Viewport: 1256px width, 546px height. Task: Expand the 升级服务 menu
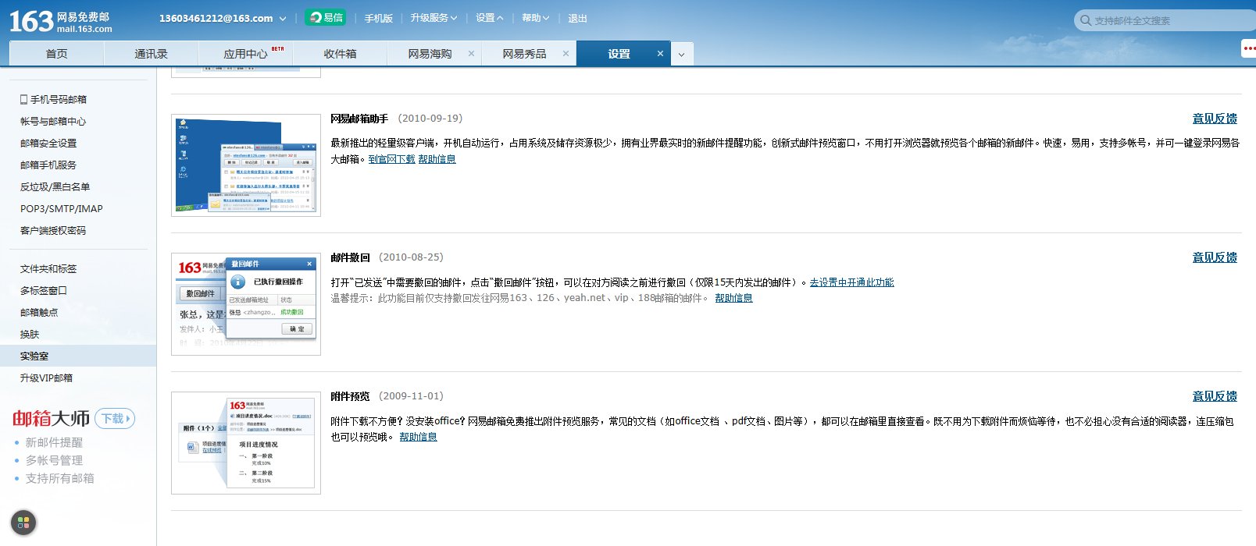[x=434, y=18]
